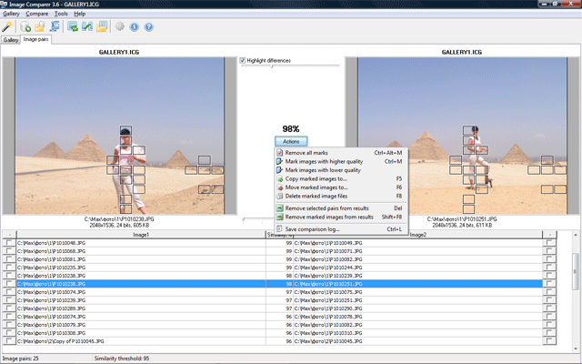582x364 pixels.
Task: Choose Mark images with lower quality
Action: coord(341,170)
